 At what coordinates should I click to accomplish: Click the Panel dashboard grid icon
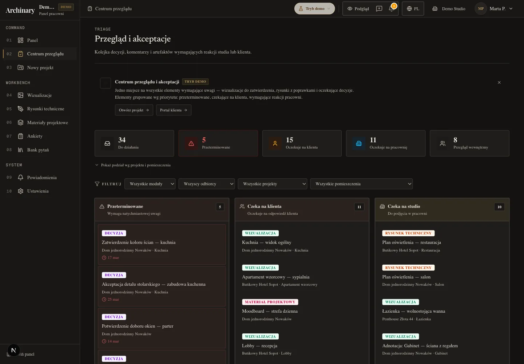pos(21,40)
